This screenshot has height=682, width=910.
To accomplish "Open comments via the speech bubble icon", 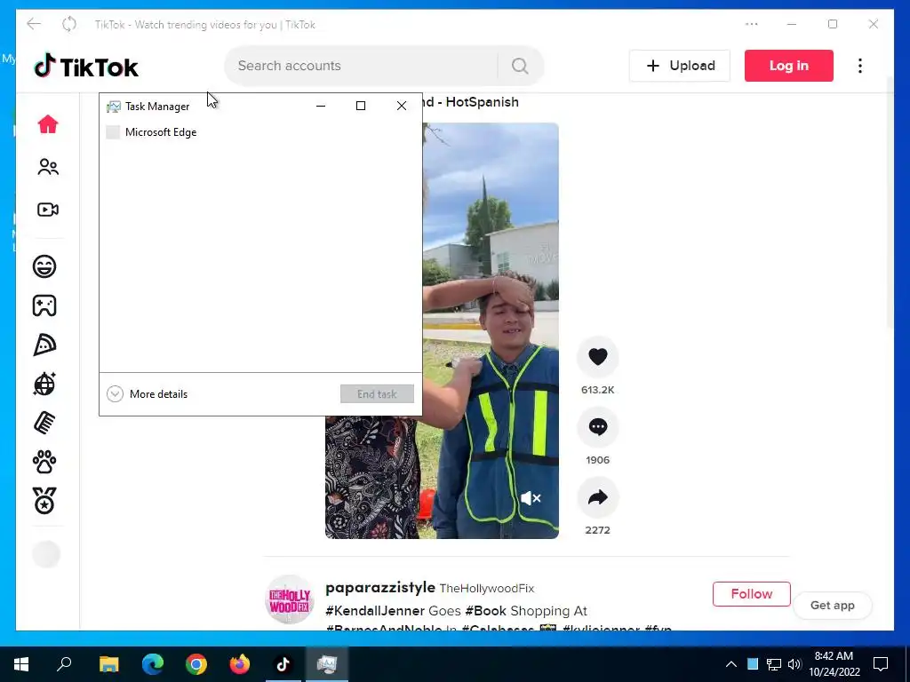I will [x=598, y=427].
